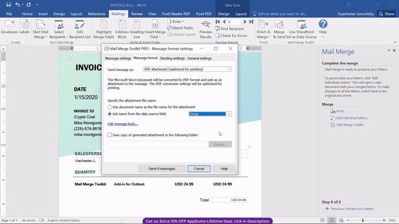Open Message settings tab in dialog

pyautogui.click(x=118, y=58)
